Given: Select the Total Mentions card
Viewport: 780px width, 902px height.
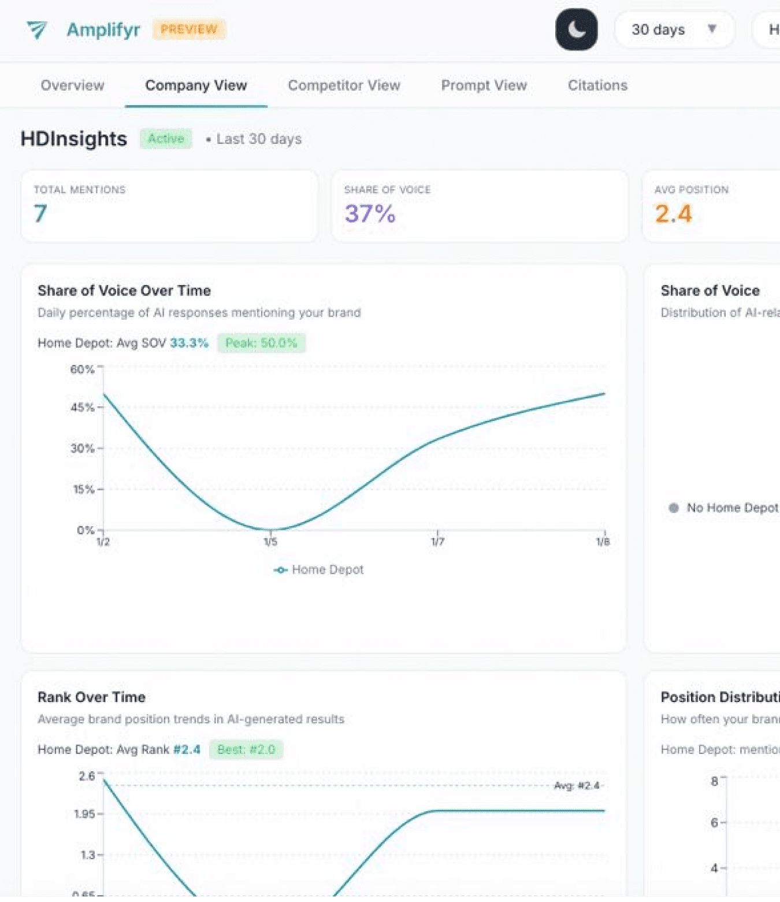Looking at the screenshot, I should click(x=169, y=206).
